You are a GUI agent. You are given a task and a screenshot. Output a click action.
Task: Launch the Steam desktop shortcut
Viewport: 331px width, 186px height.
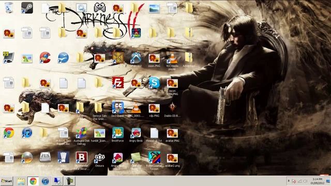(x=27, y=8)
